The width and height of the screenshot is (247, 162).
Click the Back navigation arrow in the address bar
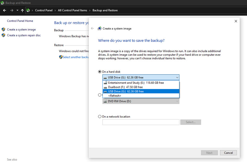(5, 10)
